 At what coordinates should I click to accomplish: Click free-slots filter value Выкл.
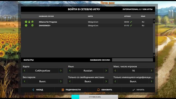click(88, 81)
